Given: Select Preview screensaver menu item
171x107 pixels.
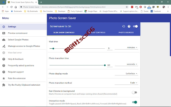Looking at the screenshot, I should click(x=23, y=33).
